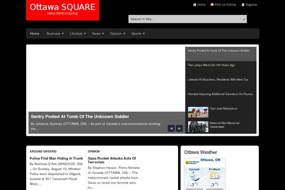Open Police Find Man Hiding In Trunk

[x=56, y=158]
